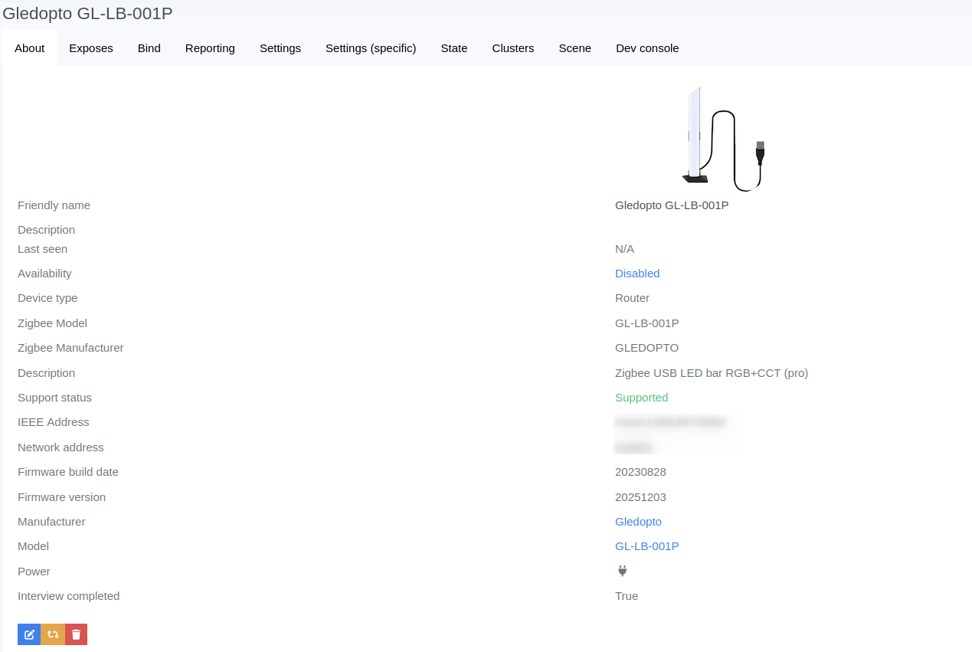This screenshot has height=652, width=972.
Task: Click the 'Friendly name' label
Action: point(54,205)
